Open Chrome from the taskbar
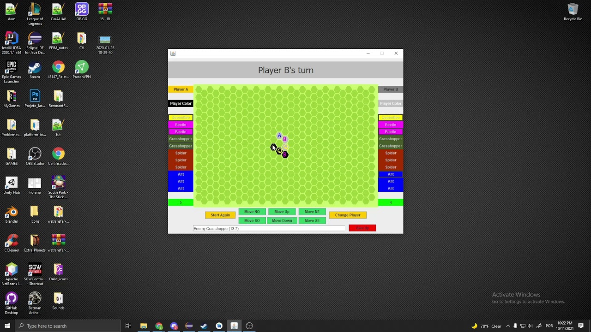Screen dimensions: 591x332 click(x=159, y=326)
